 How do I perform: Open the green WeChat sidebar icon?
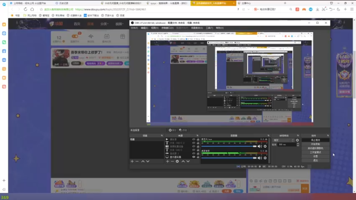tap(4, 42)
